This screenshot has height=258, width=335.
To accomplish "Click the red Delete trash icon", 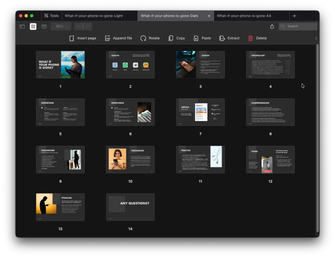I will pos(251,38).
